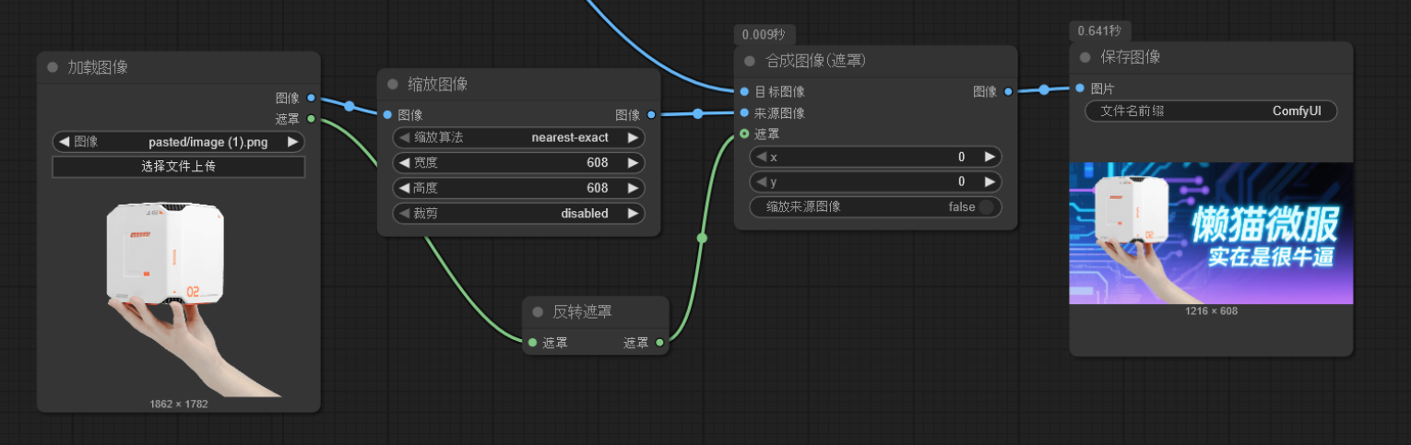The width and height of the screenshot is (1411, 445).
Task: Decrease the 宽度 value
Action: pyautogui.click(x=403, y=163)
